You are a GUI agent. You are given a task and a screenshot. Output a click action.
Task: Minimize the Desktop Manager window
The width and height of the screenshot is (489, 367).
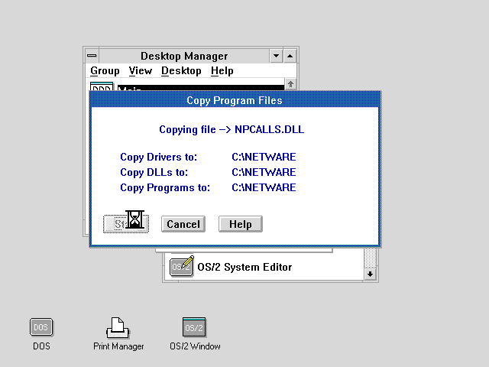pos(276,56)
